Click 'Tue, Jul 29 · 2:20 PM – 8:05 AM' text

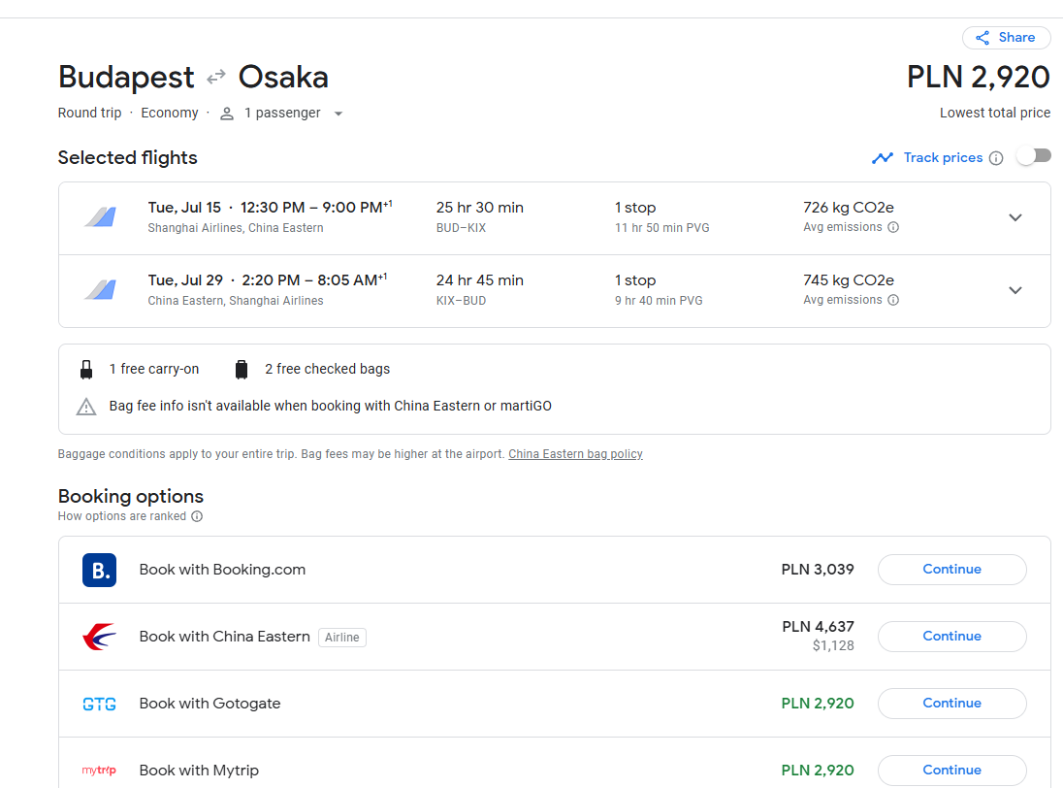pos(267,279)
